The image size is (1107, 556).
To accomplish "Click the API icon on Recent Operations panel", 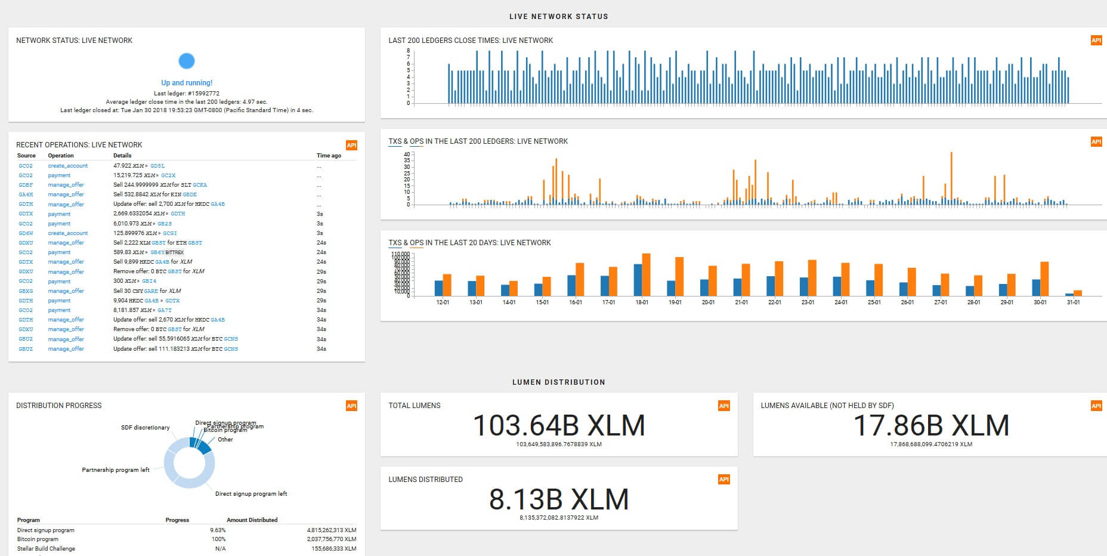I will (x=352, y=145).
